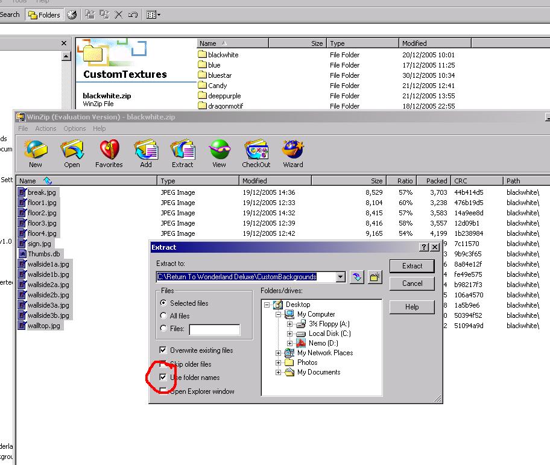Viewport: 550px width, 465px height.
Task: Click the Search button in Explorer toolbar
Action: 10,14
